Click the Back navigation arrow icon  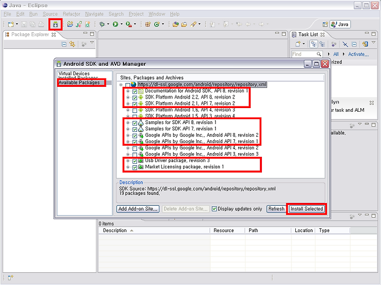(248, 24)
